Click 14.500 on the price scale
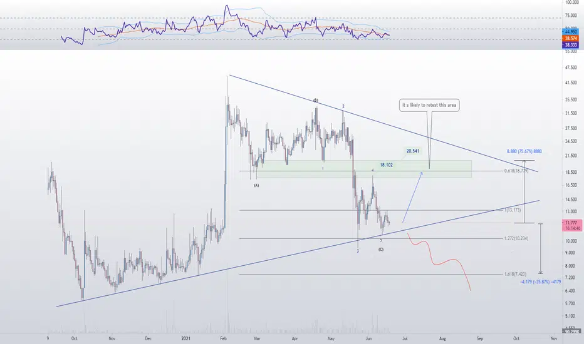The width and height of the screenshot is (584, 344). click(571, 200)
